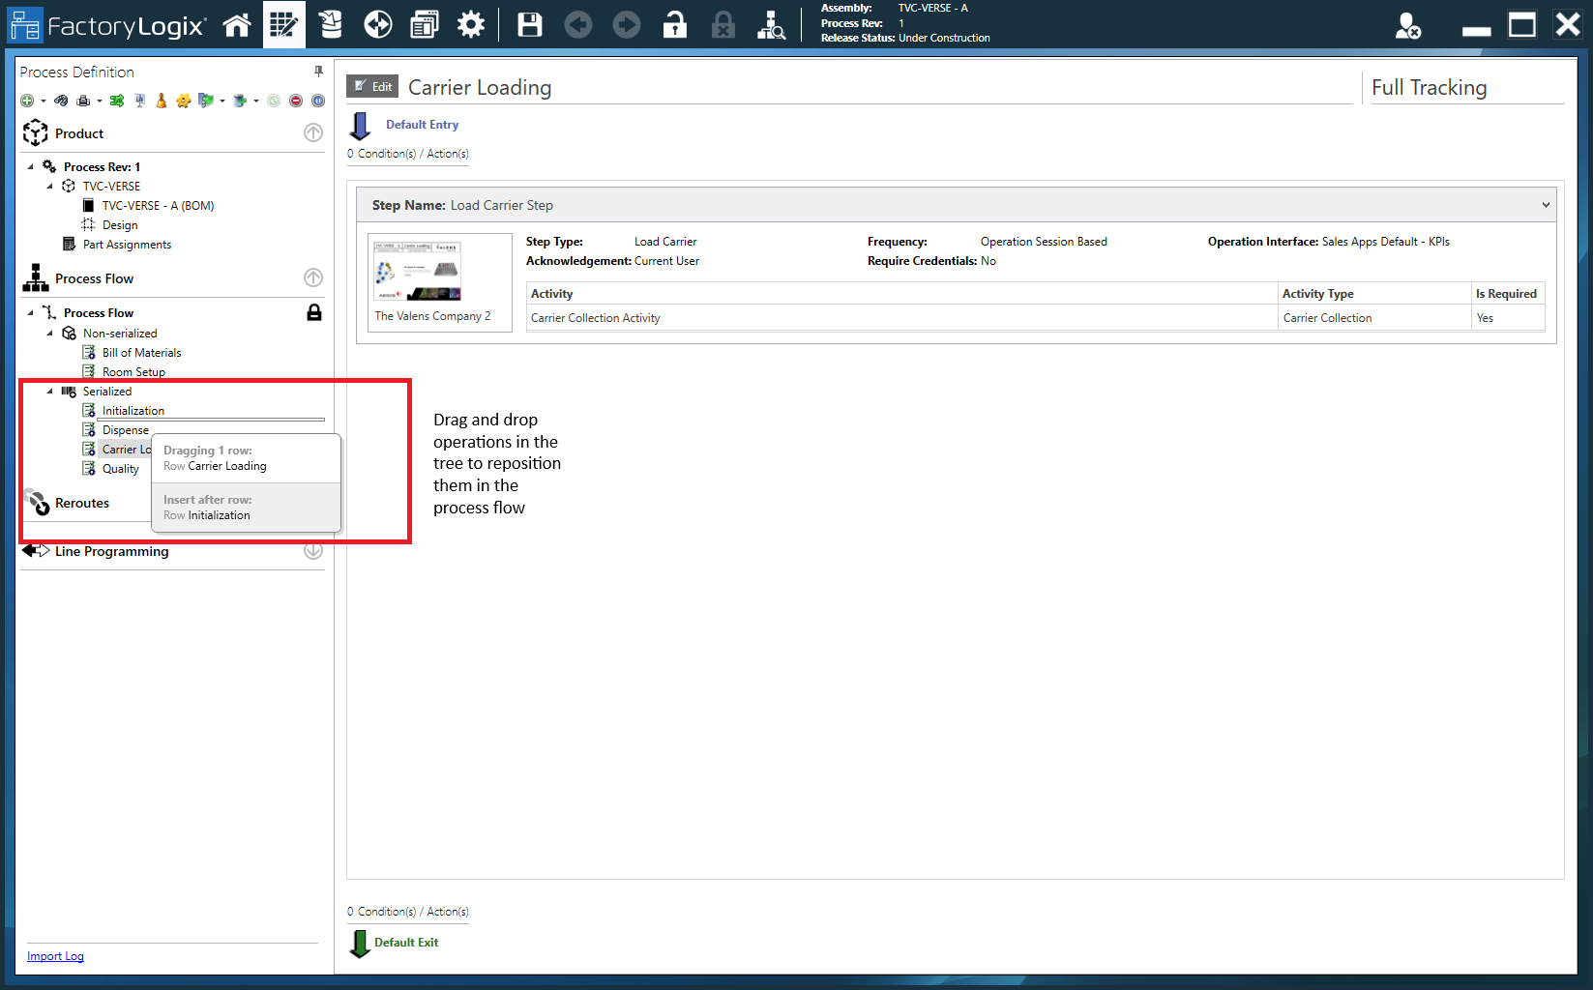Click the unlock padlock icon in the toolbar
1593x990 pixels.
[x=674, y=24]
